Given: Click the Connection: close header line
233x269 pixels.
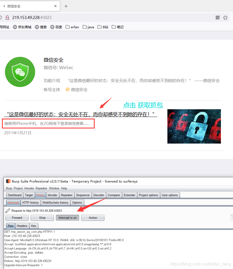Looking at the screenshot, I should pyautogui.click(x=16, y=257).
